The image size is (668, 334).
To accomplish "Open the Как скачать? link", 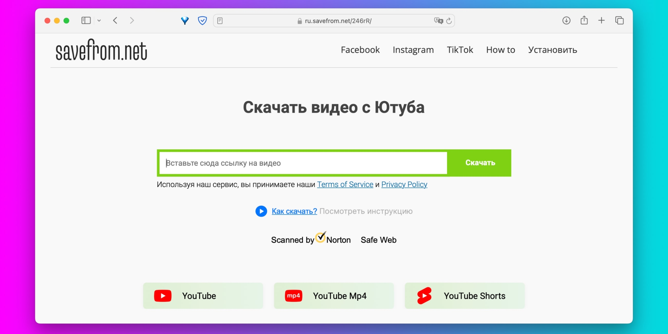I will (294, 211).
